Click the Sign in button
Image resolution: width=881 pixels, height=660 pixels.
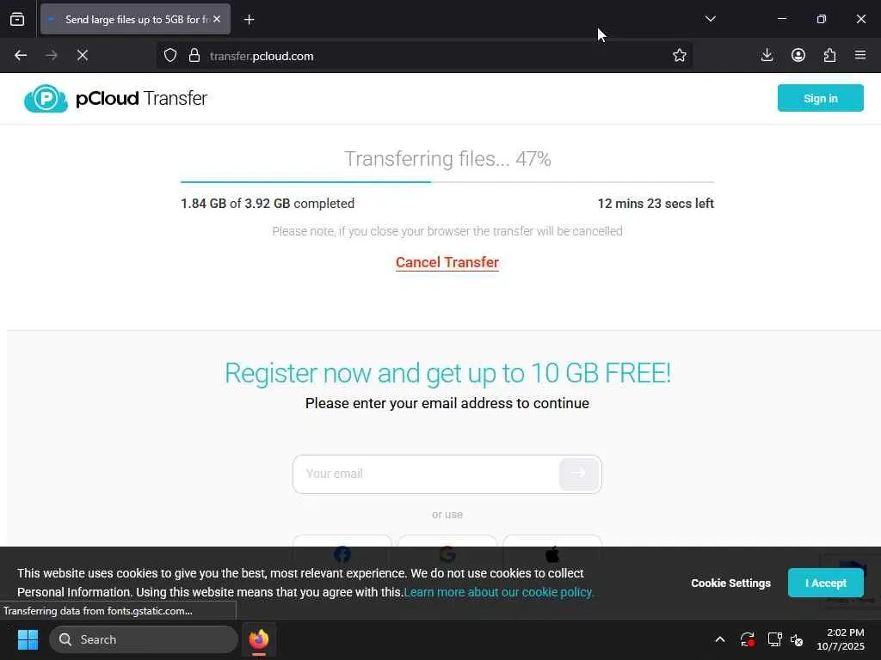(820, 98)
